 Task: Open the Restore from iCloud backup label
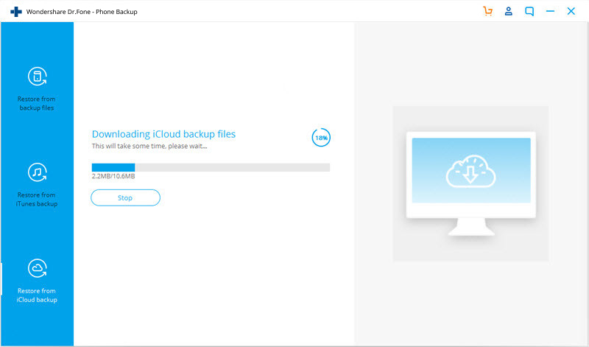click(x=36, y=295)
